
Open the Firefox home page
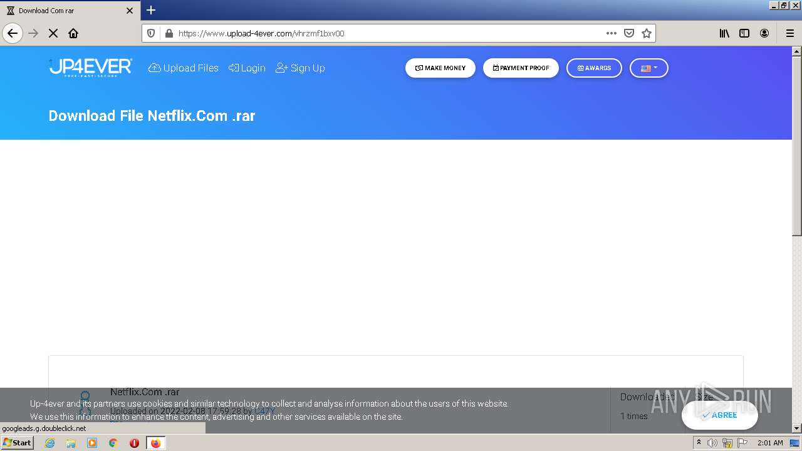[x=73, y=33]
